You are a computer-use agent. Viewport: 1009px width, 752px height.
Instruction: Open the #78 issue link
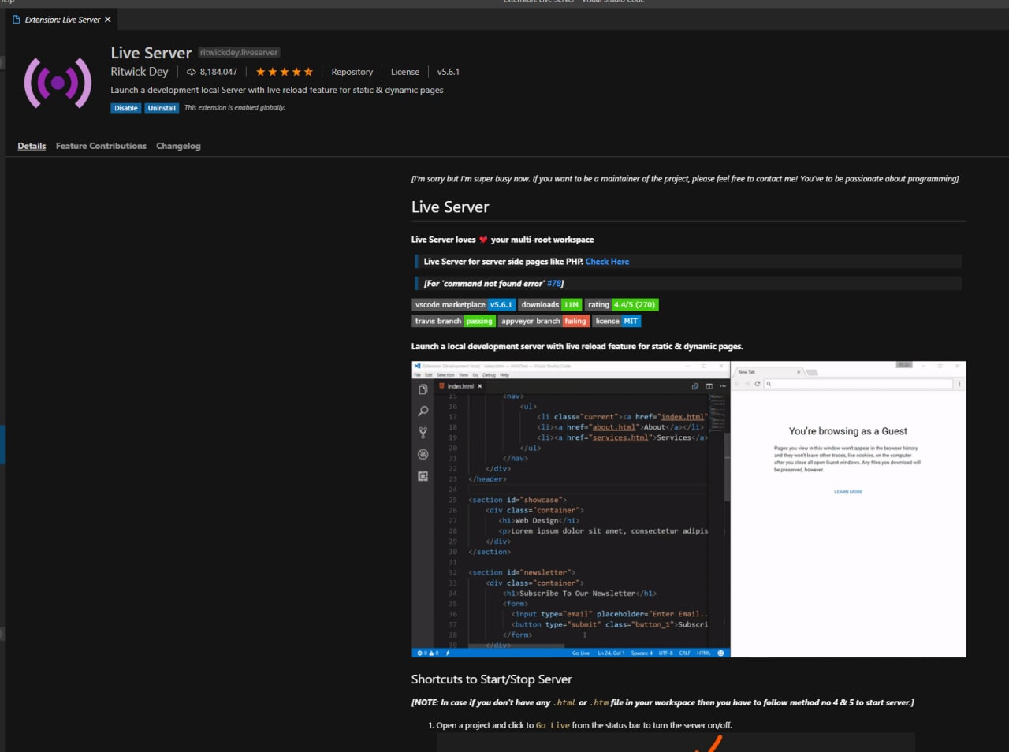[554, 284]
